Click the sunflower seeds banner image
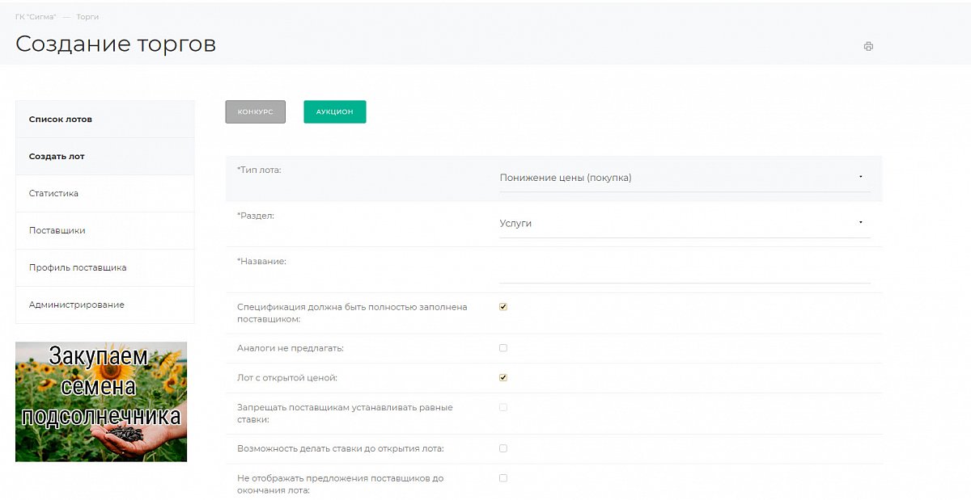971x500 pixels. click(x=101, y=401)
